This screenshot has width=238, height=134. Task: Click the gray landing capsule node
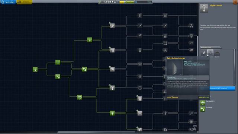[x=140, y=99]
